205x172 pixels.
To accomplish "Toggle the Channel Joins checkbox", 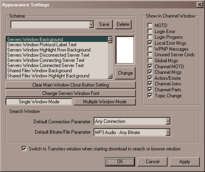I will (150, 84).
